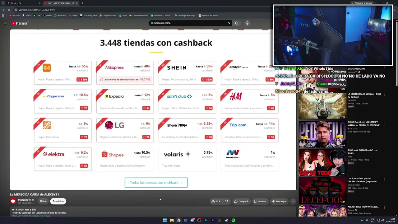The image size is (398, 224).
Task: Run the search with the magnifier icon
Action: (237, 23)
